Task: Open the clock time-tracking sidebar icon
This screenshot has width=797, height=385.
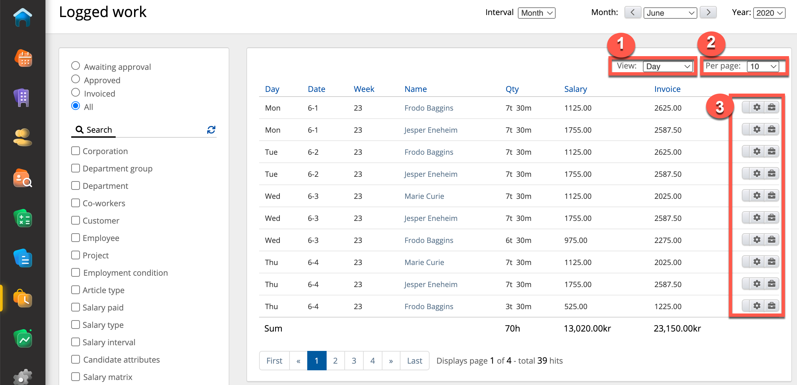Action: 23,298
